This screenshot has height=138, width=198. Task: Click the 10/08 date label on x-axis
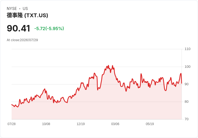tap(46, 124)
